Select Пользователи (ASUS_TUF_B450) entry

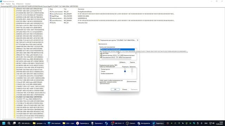click(x=116, y=57)
